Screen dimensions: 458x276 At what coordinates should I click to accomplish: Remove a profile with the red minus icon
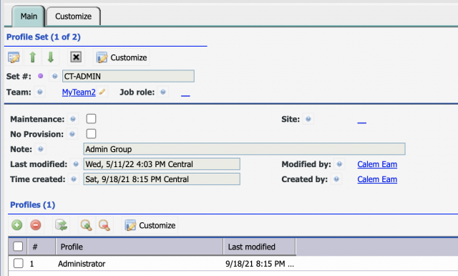click(36, 225)
